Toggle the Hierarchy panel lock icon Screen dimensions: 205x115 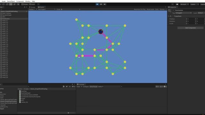pyautogui.click(x=24, y=7)
